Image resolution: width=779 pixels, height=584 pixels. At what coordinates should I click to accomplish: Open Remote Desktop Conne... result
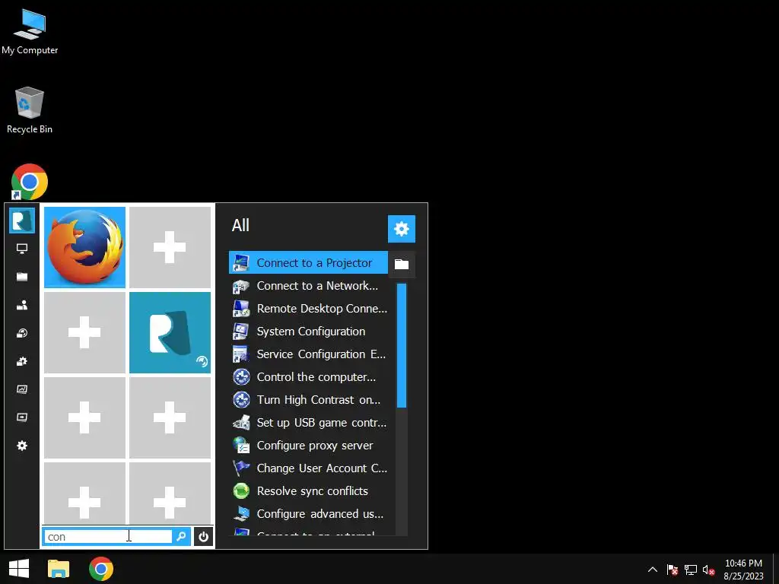point(308,309)
